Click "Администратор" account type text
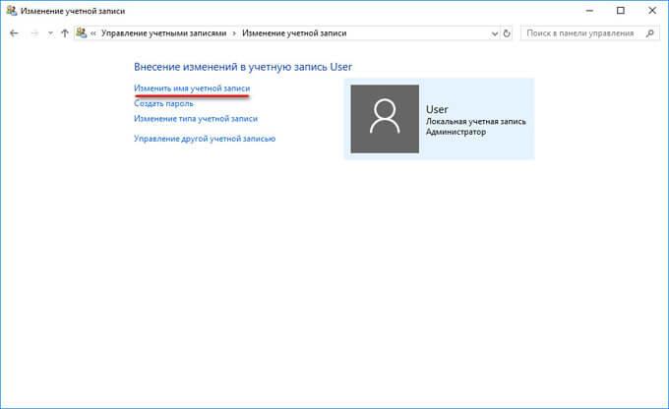This screenshot has height=409, width=669. 456,132
